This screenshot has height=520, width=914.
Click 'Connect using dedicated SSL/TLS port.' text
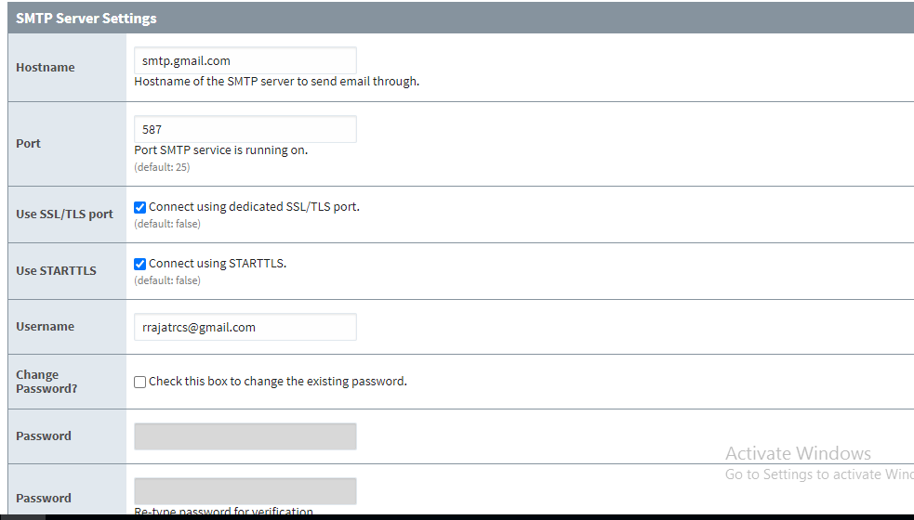coord(254,207)
